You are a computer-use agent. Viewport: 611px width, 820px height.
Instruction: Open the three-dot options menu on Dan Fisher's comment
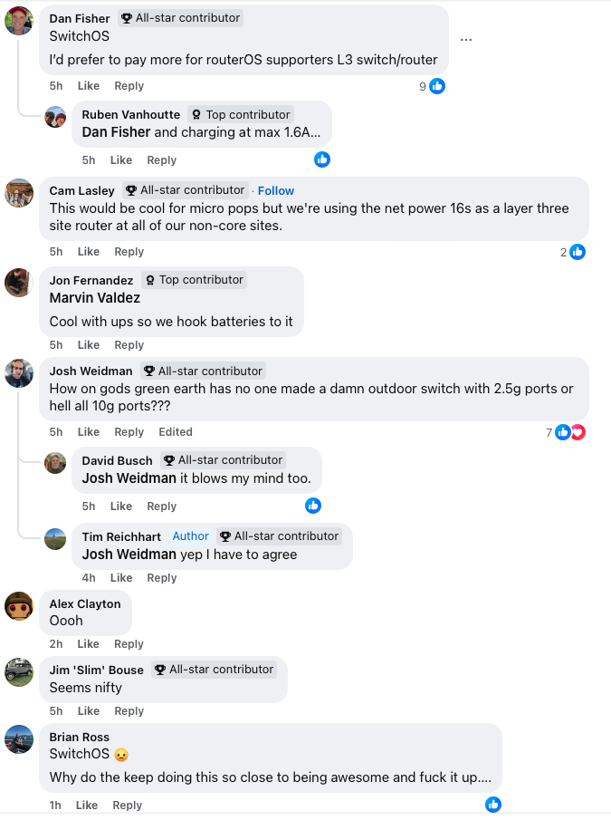[x=466, y=40]
